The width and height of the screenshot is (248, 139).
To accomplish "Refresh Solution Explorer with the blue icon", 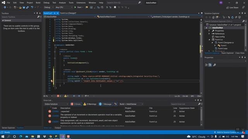I will pos(232,17).
